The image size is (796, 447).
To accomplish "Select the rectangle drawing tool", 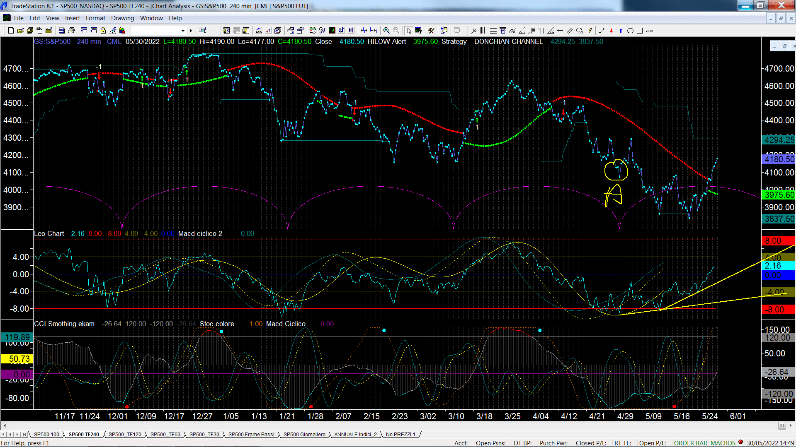I will click(x=640, y=31).
